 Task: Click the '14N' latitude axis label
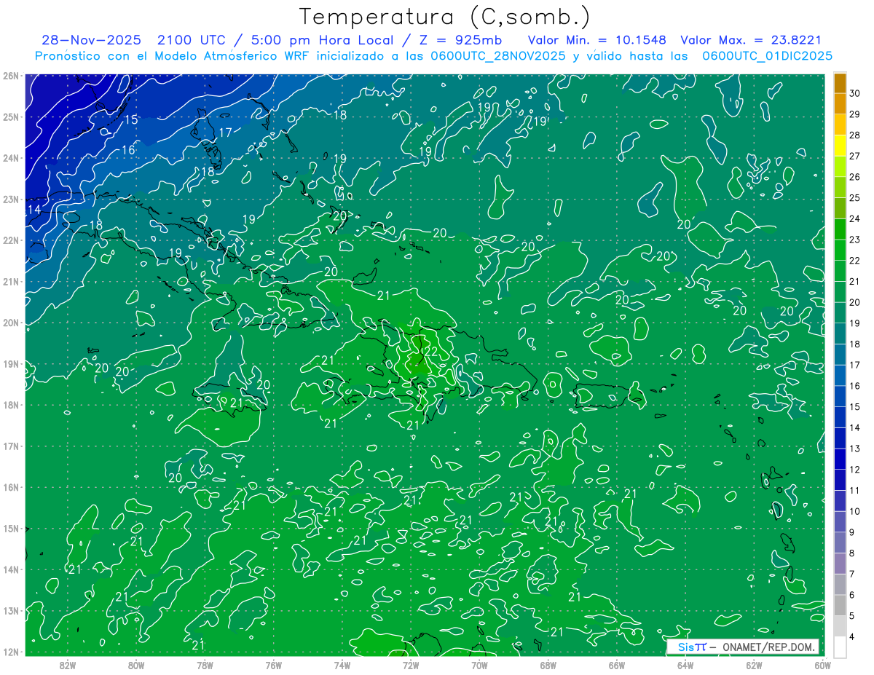[10, 569]
